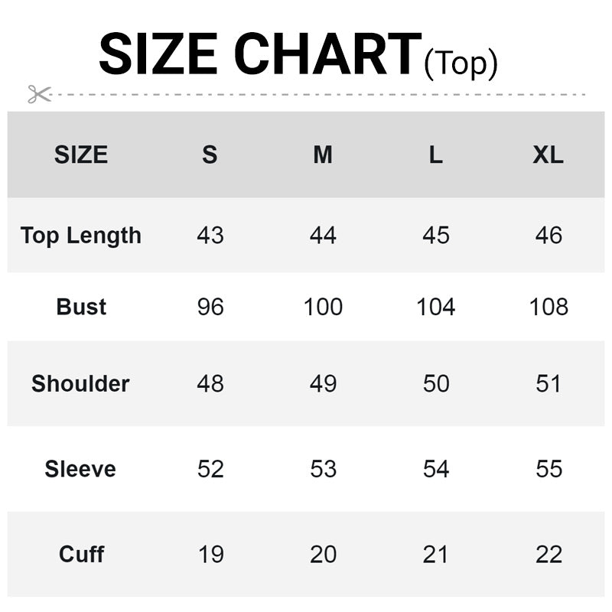The width and height of the screenshot is (612, 612).
Task: Click the Cuff row label
Action: click(x=81, y=554)
